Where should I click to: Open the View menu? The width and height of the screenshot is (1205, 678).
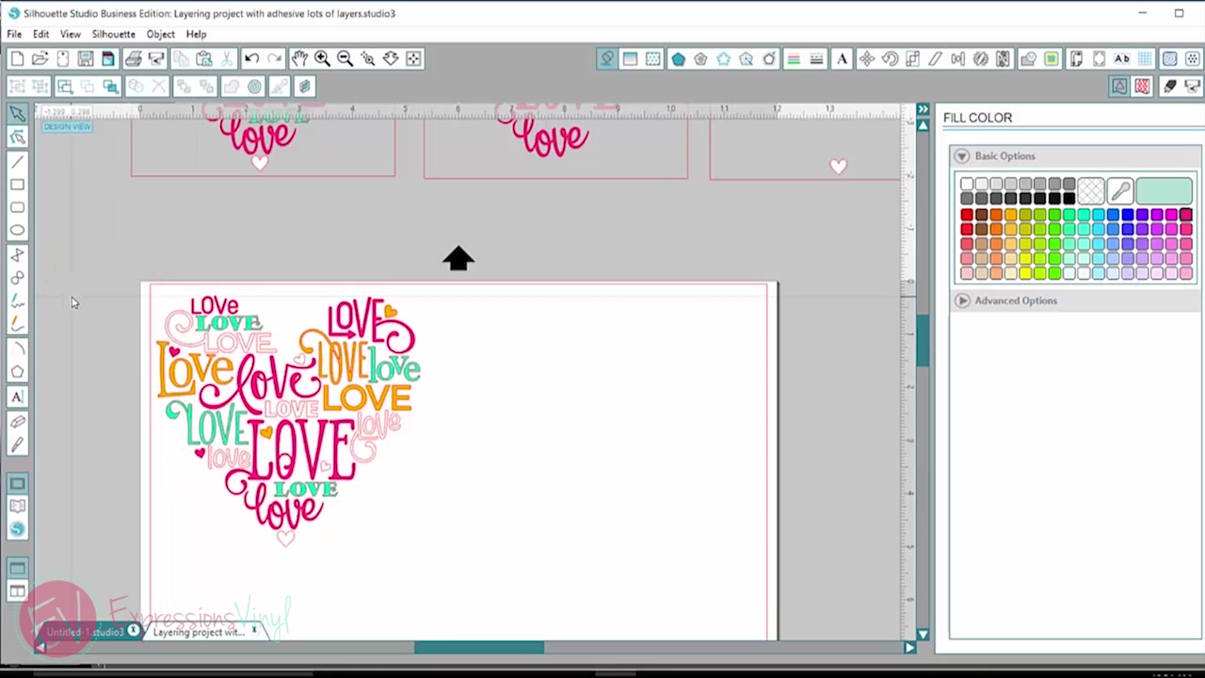pos(71,34)
